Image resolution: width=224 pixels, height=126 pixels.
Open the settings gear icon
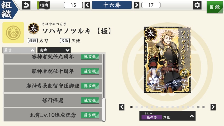click(197, 5)
